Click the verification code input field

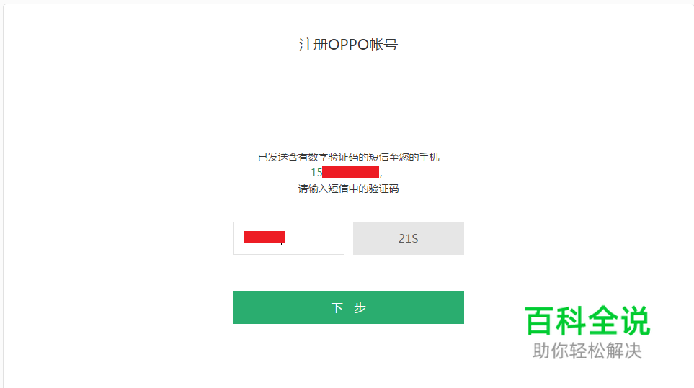(288, 238)
